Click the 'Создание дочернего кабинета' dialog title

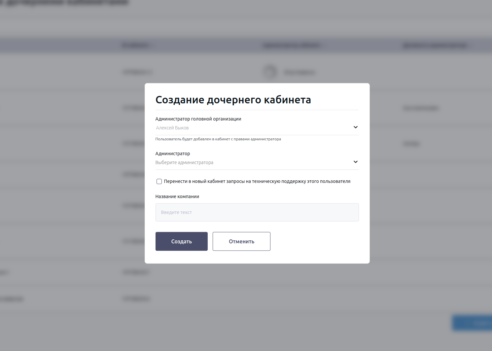point(233,100)
